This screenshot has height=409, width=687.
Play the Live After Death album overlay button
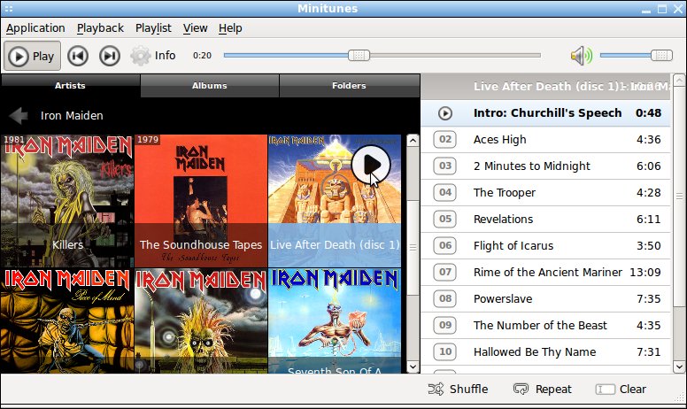[x=371, y=165]
